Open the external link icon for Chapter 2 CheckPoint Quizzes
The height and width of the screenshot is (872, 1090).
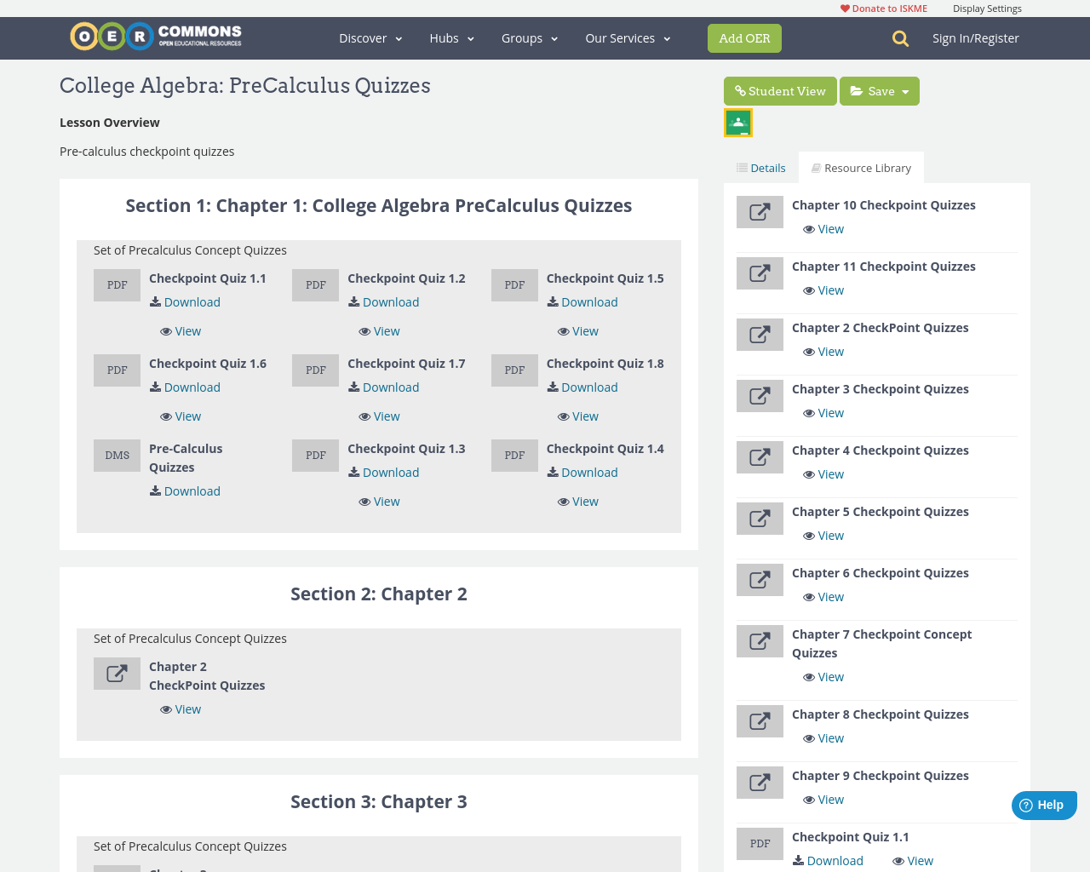117,673
